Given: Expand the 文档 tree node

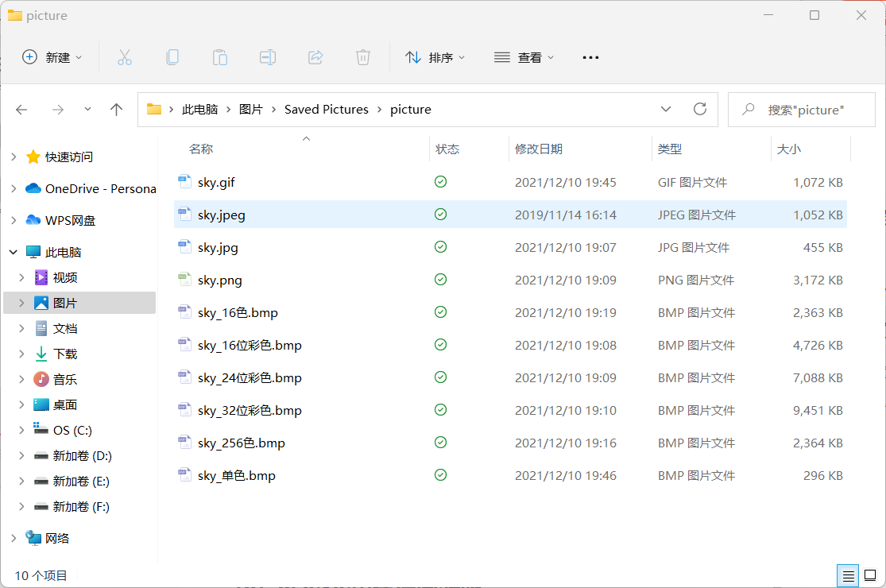Looking at the screenshot, I should coord(21,328).
